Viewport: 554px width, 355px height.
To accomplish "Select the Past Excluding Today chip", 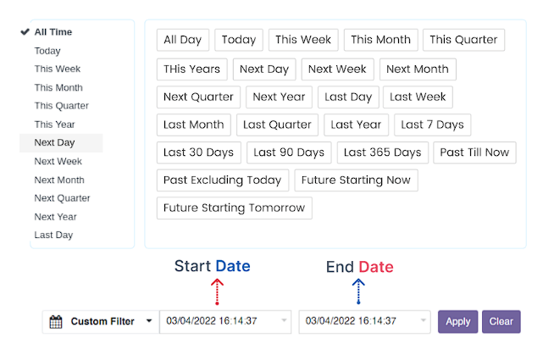I will tap(222, 180).
